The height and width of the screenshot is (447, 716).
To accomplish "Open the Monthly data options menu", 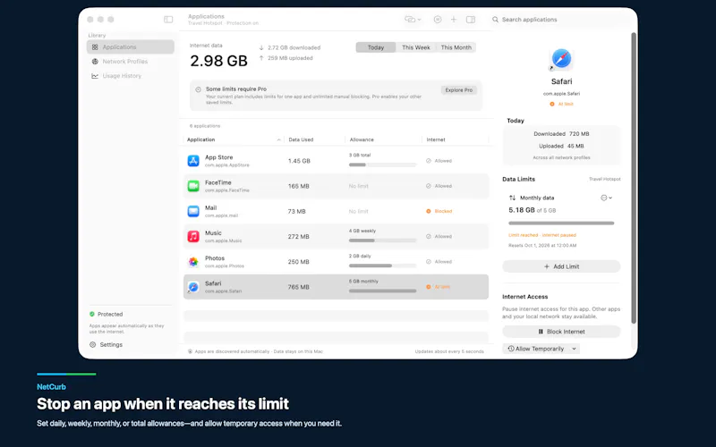I will tap(606, 198).
